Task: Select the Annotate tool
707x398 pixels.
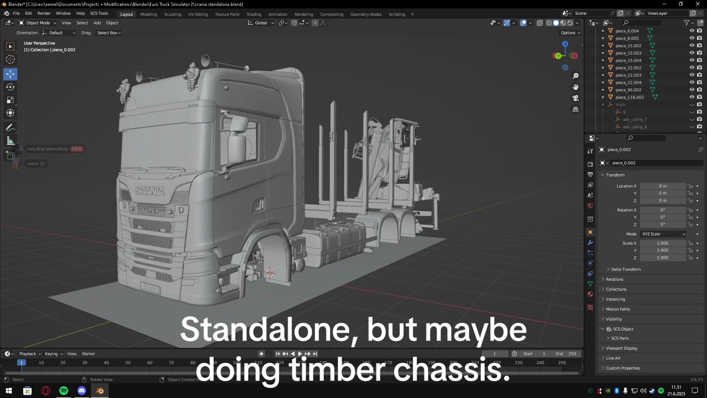Action: pyautogui.click(x=10, y=128)
